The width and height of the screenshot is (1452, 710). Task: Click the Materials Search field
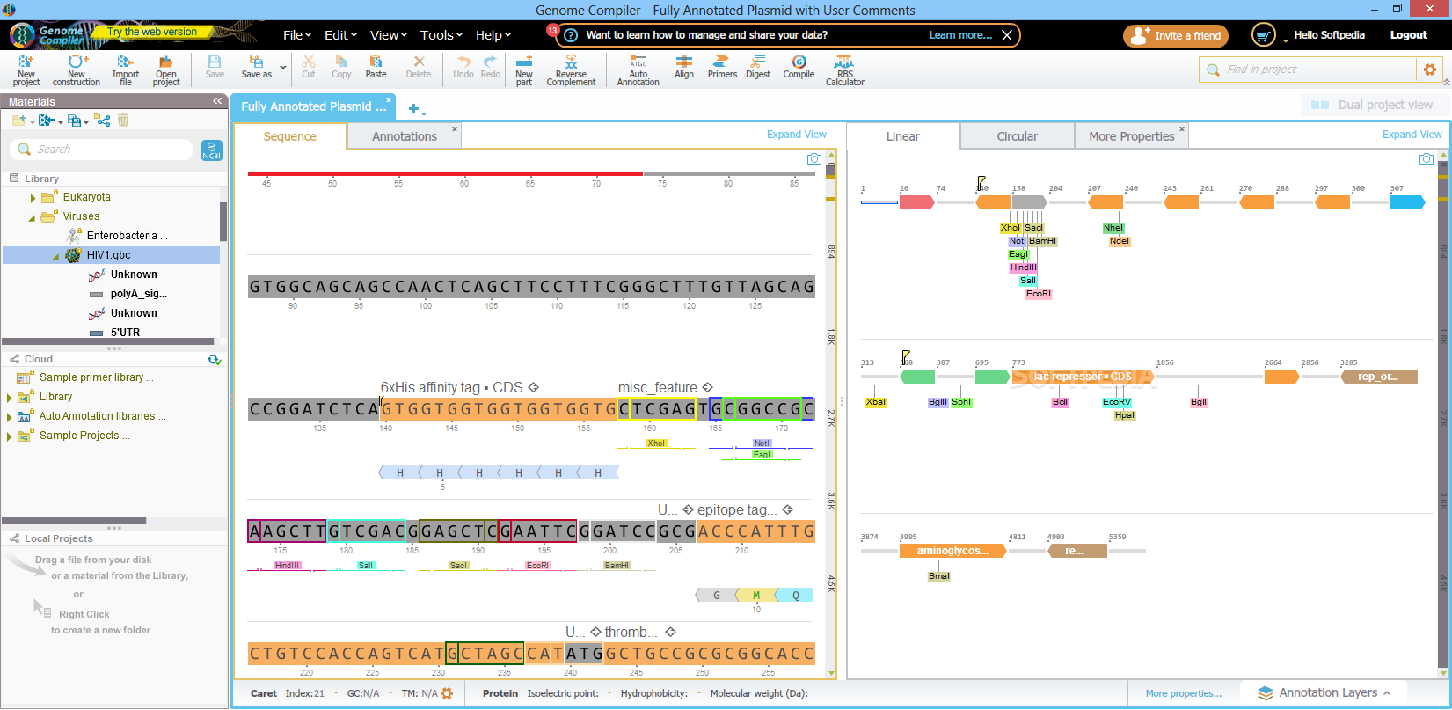[101, 150]
